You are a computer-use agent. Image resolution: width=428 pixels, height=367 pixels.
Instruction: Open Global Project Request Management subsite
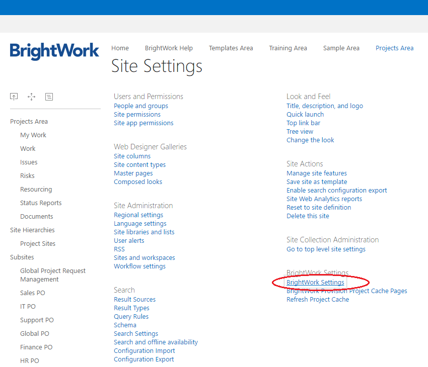pos(53,275)
